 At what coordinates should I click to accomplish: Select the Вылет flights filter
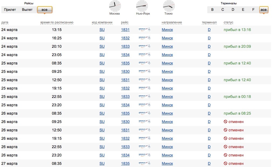[x=27, y=10]
